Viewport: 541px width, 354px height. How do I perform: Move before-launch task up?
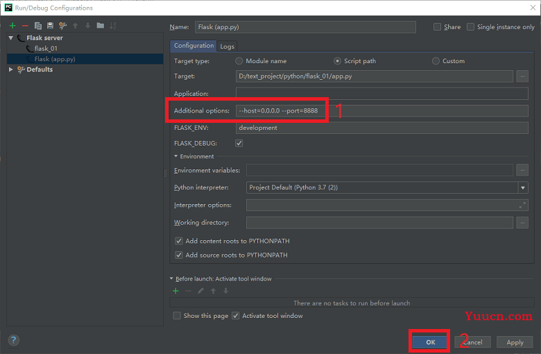point(213,291)
